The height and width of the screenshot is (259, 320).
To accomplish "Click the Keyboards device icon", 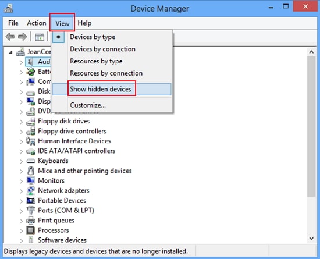I will (31, 161).
